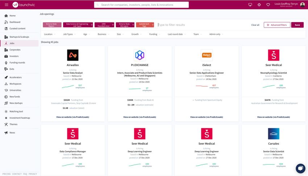Image resolution: width=308 pixels, height=176 pixels.
Task: Open the monitor display icon in header
Action: pyautogui.click(x=250, y=5)
